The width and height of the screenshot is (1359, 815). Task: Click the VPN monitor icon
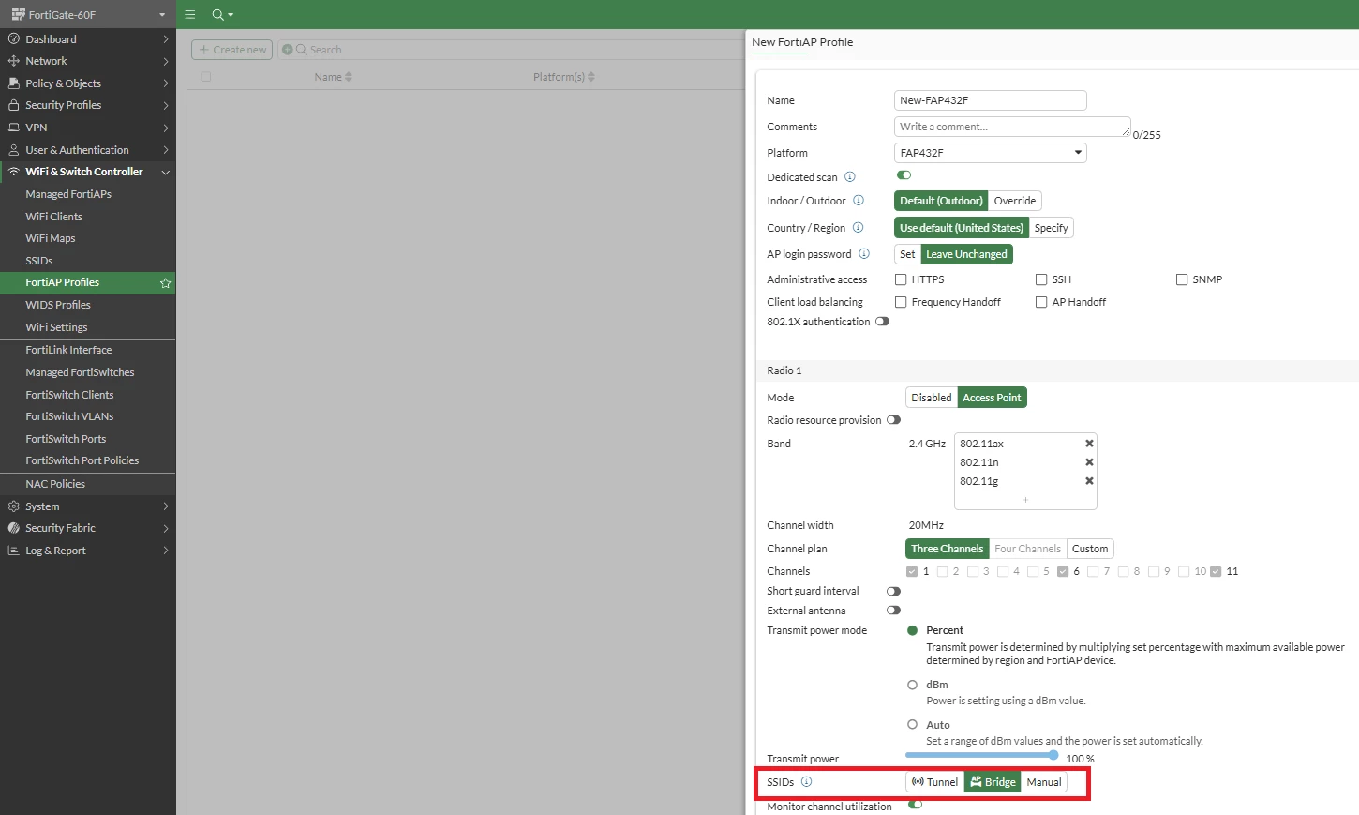tap(14, 128)
